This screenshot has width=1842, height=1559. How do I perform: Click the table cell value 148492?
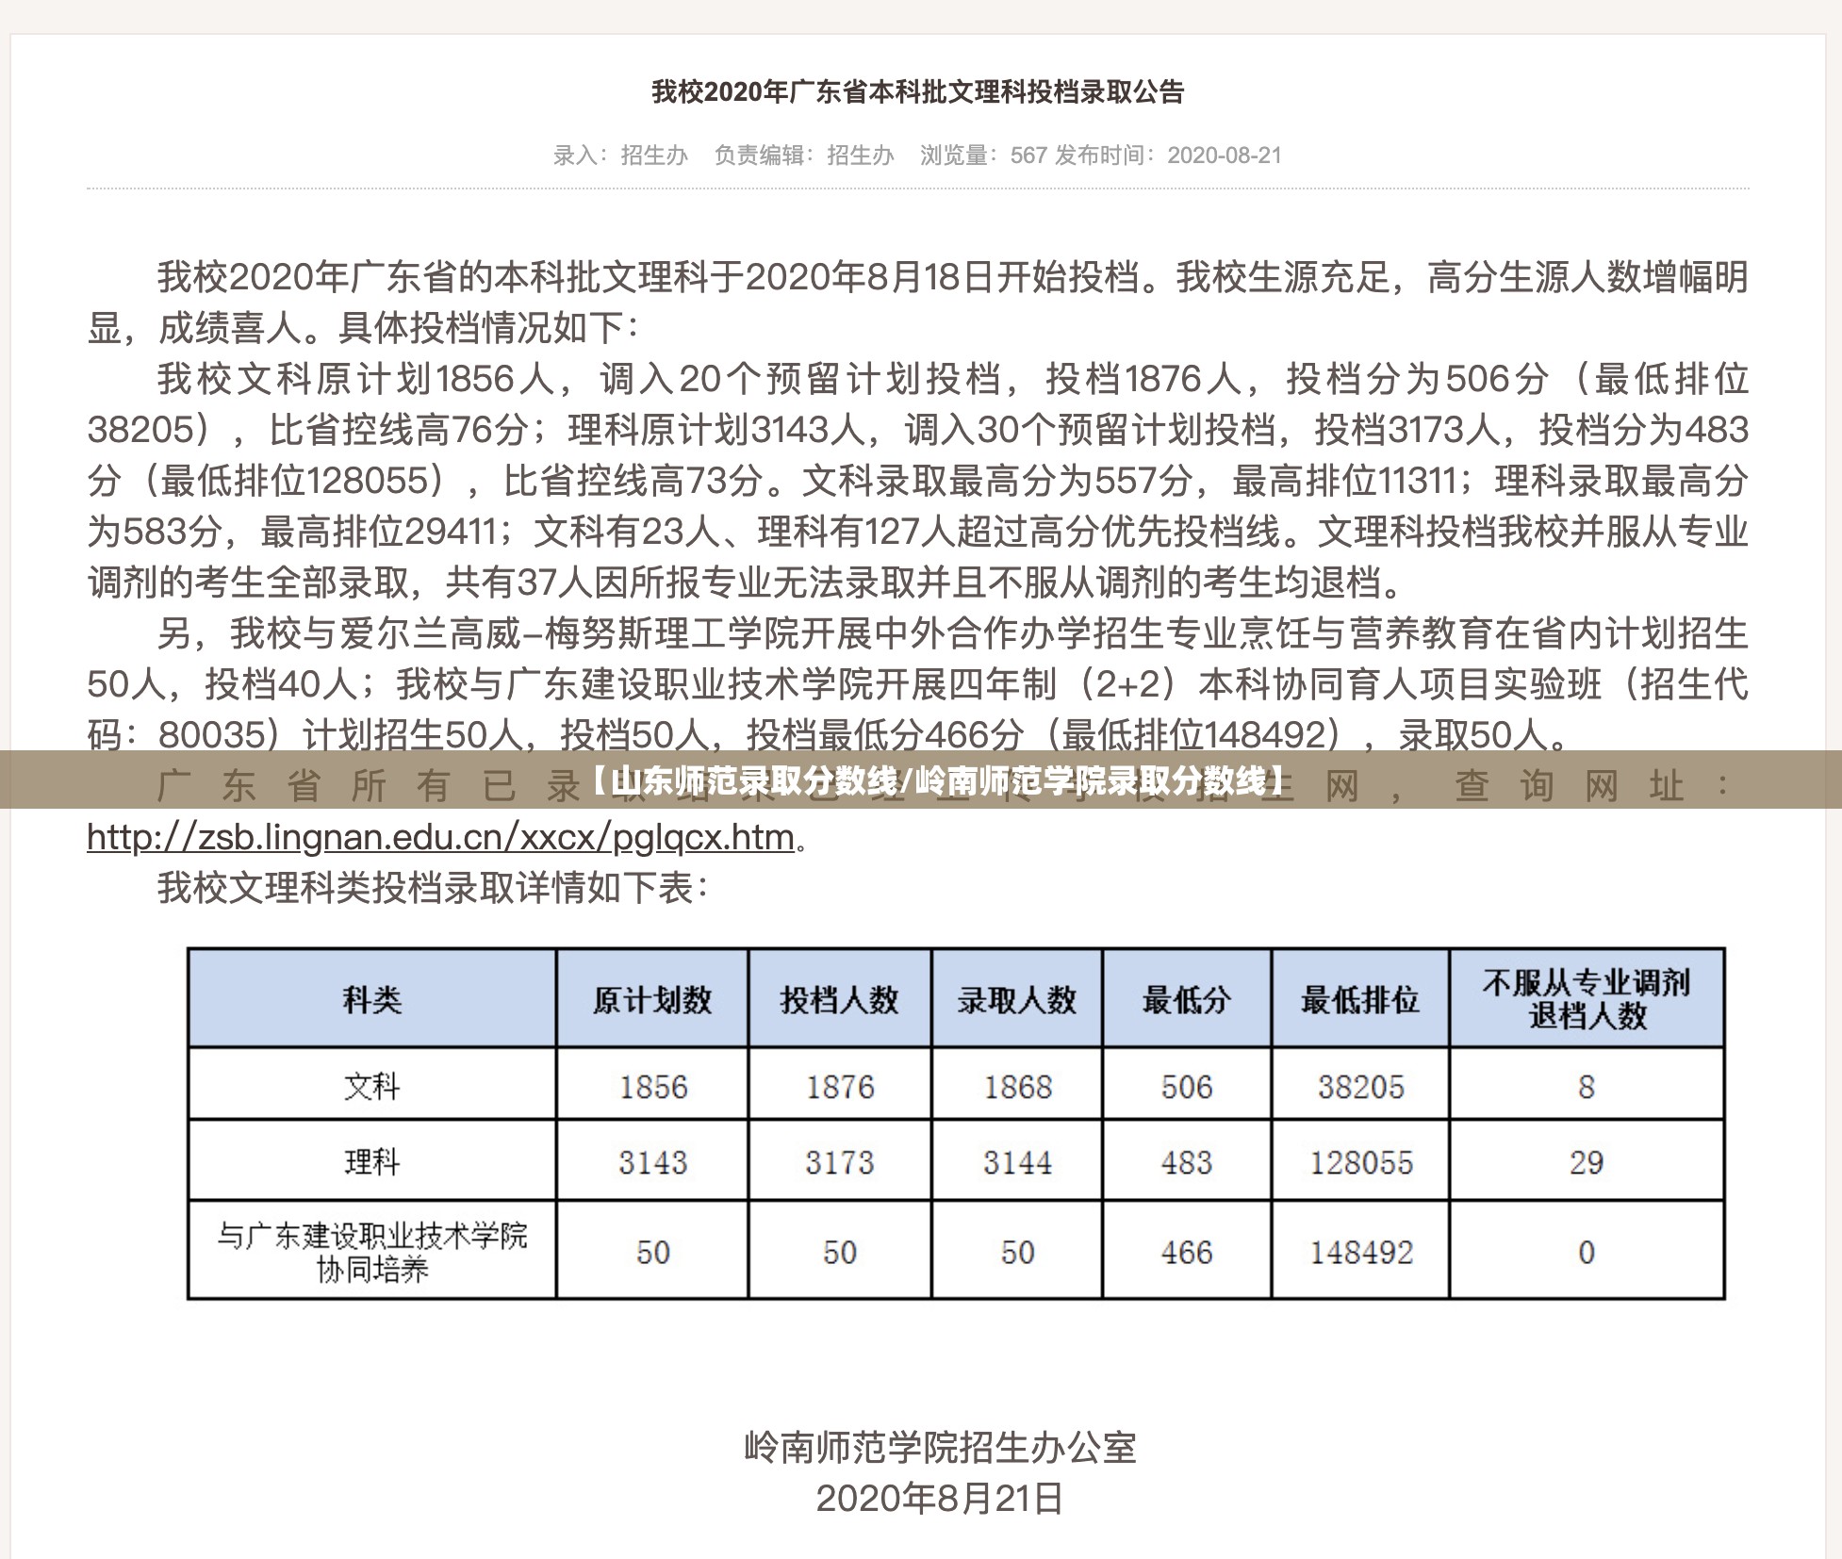[1361, 1252]
